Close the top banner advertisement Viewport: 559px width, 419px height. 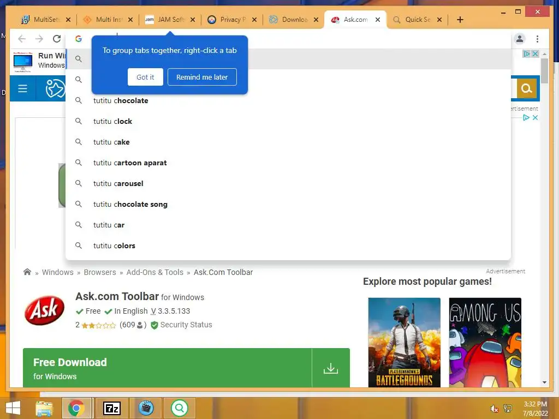coord(535,54)
